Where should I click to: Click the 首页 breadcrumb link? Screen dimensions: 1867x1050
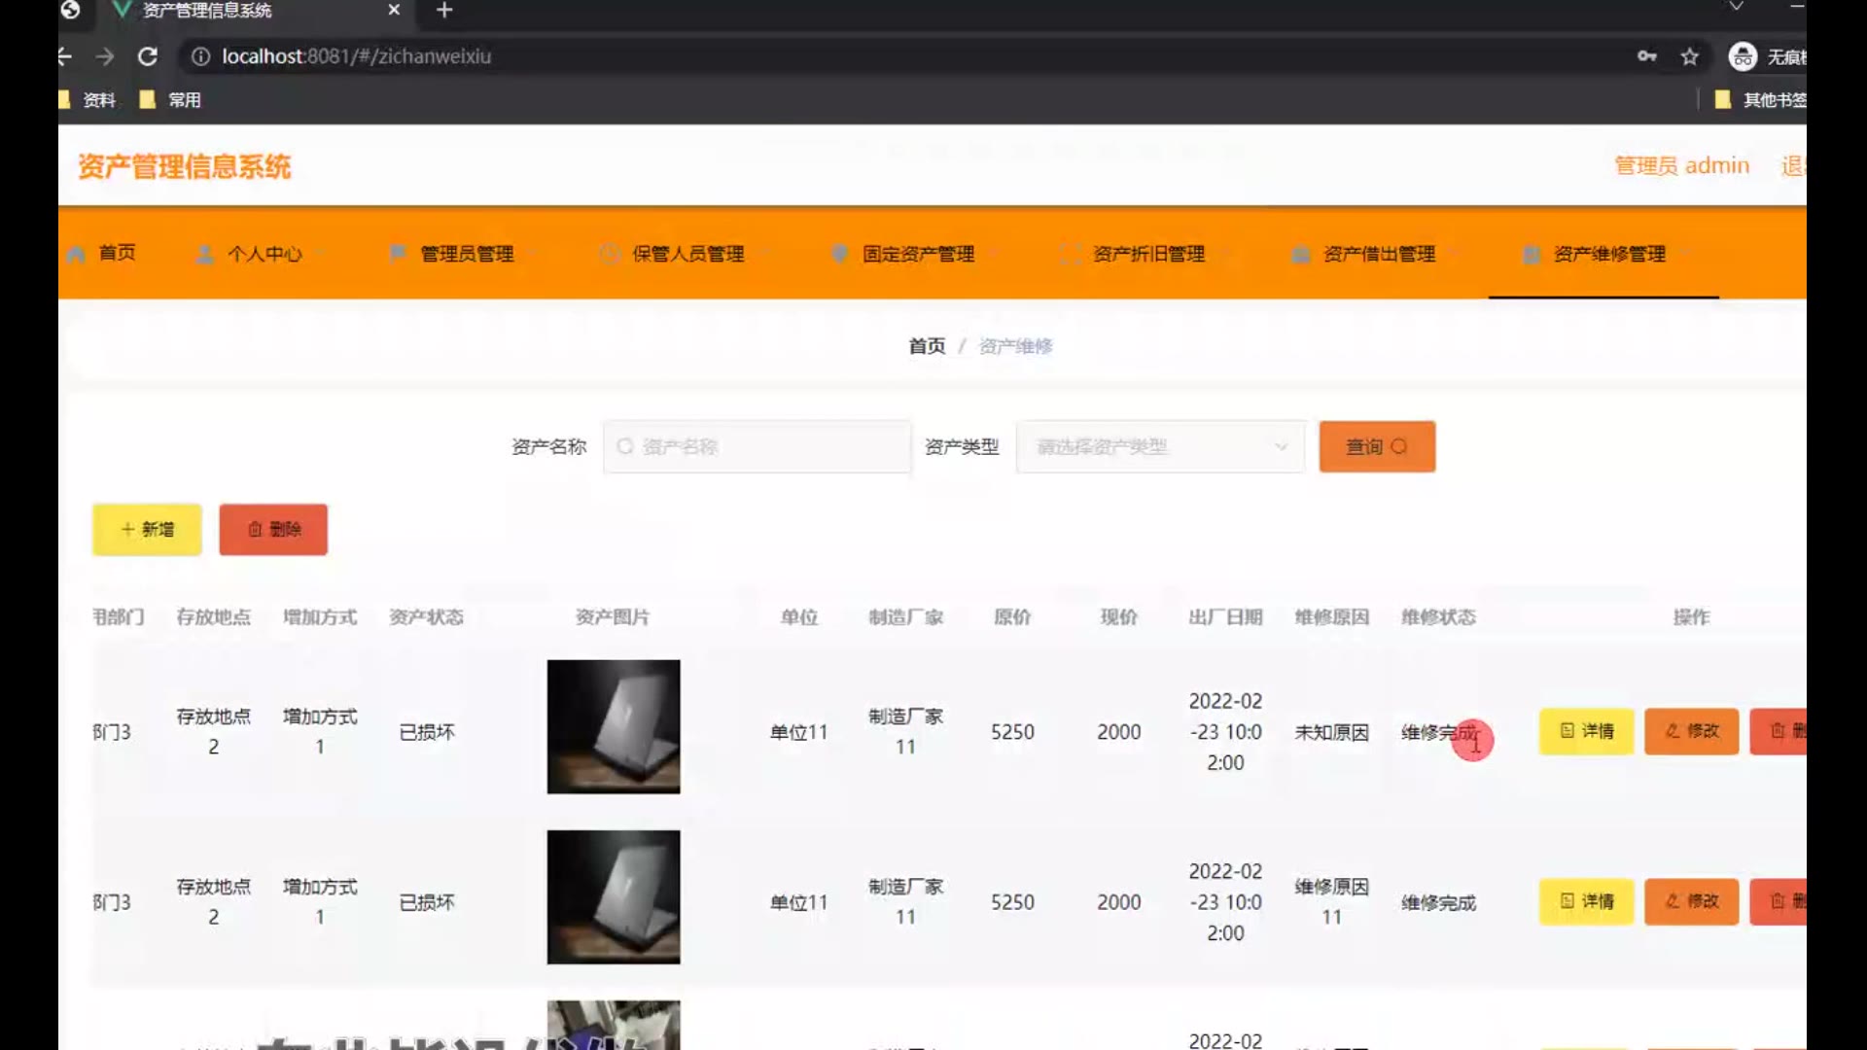(x=927, y=346)
